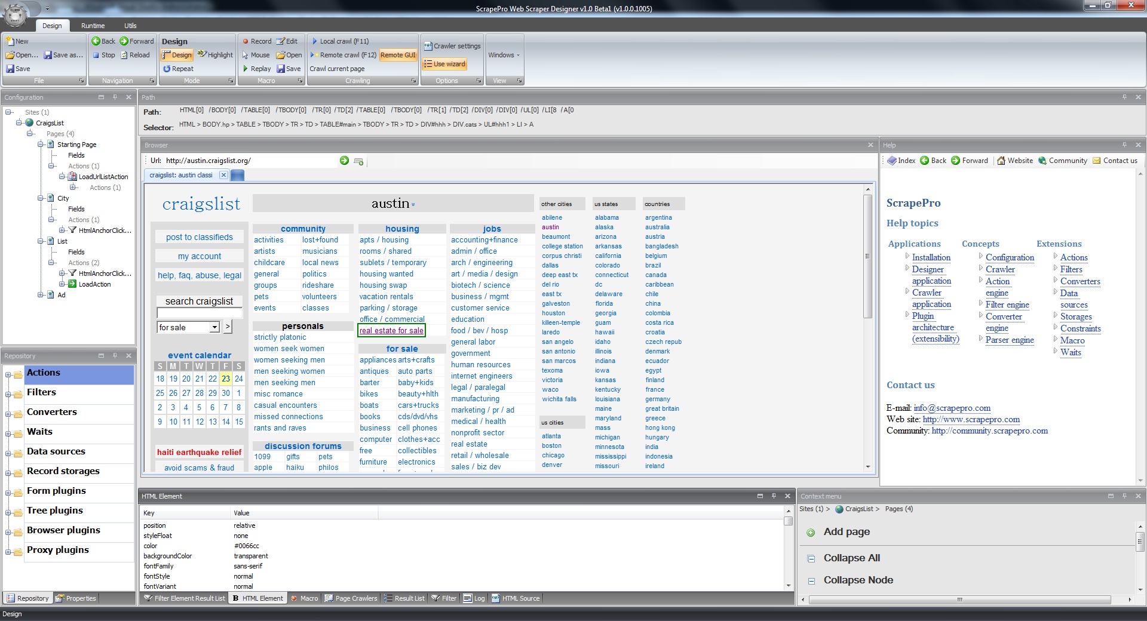Screen dimensions: 1147x621
Task: Click the Configuration help link
Action: click(x=1010, y=257)
